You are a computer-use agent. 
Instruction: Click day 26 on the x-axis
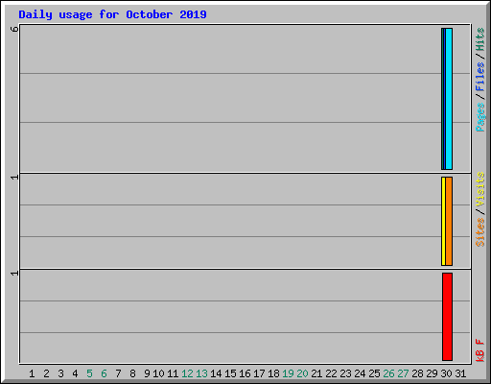tap(388, 373)
